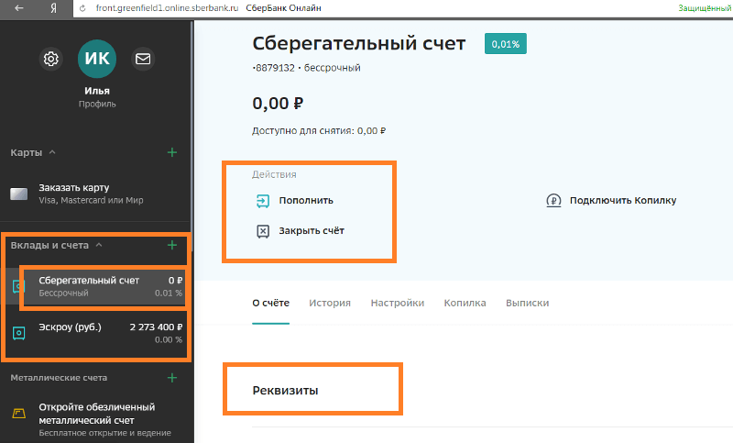The image size is (733, 443).
Task: Add new deposit with plus icon
Action: point(172,245)
